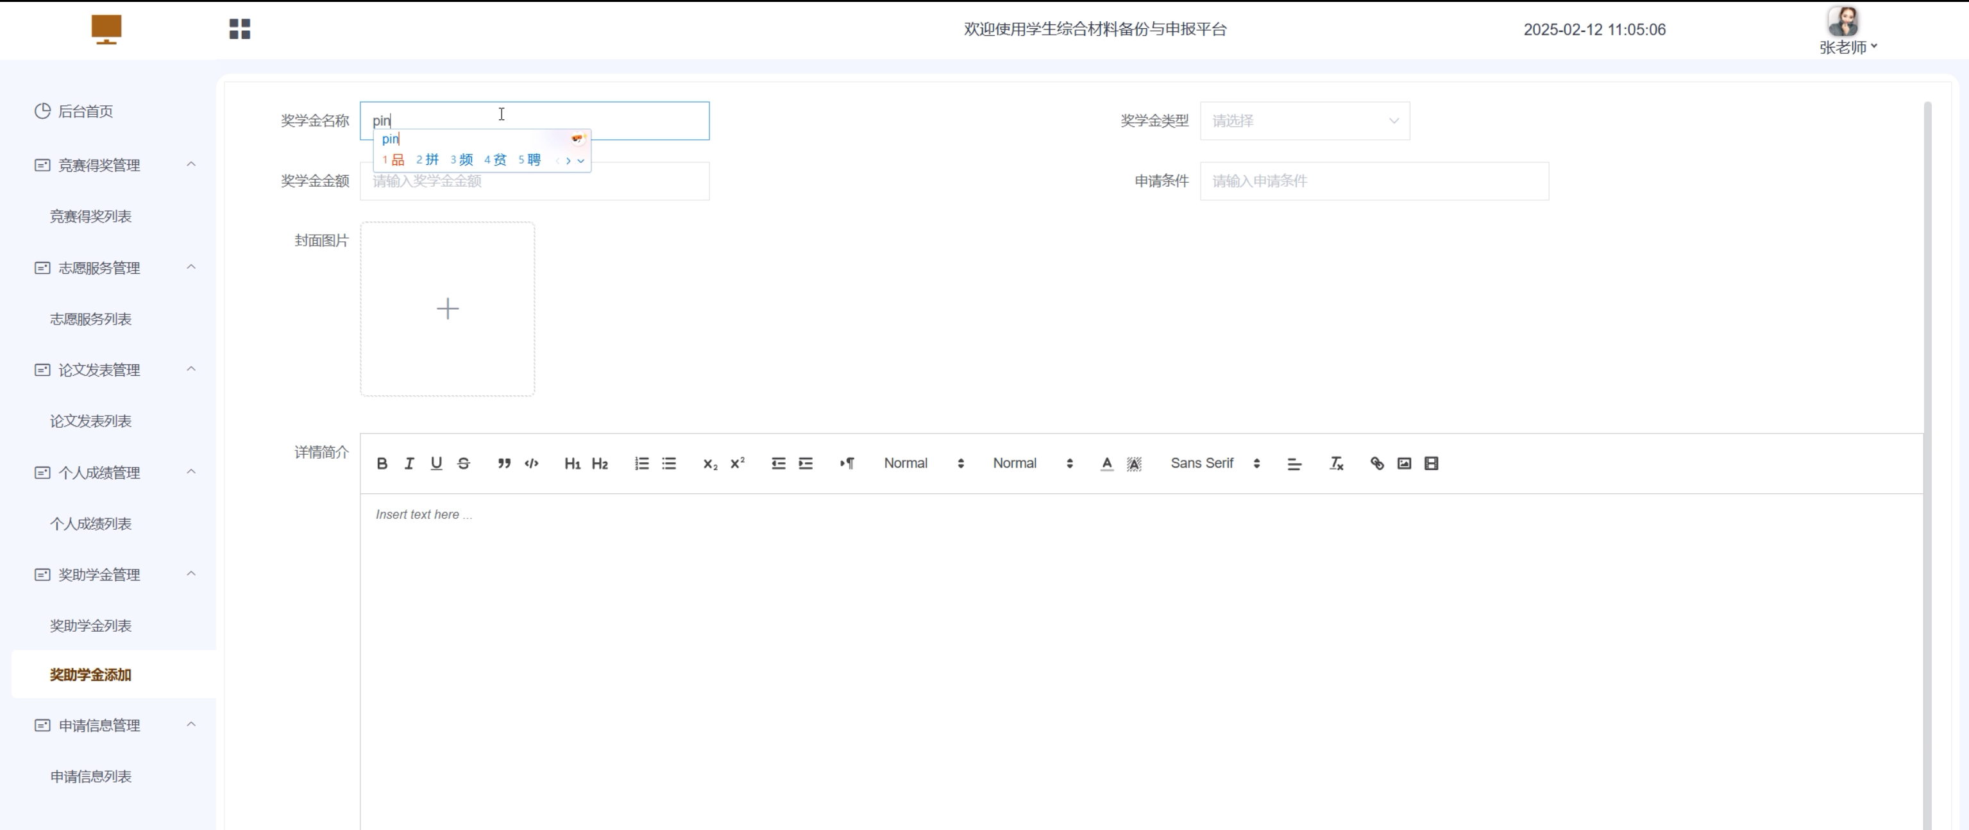Viewport: 1969px width, 830px height.
Task: Click the 申请条件 input field
Action: click(x=1374, y=181)
